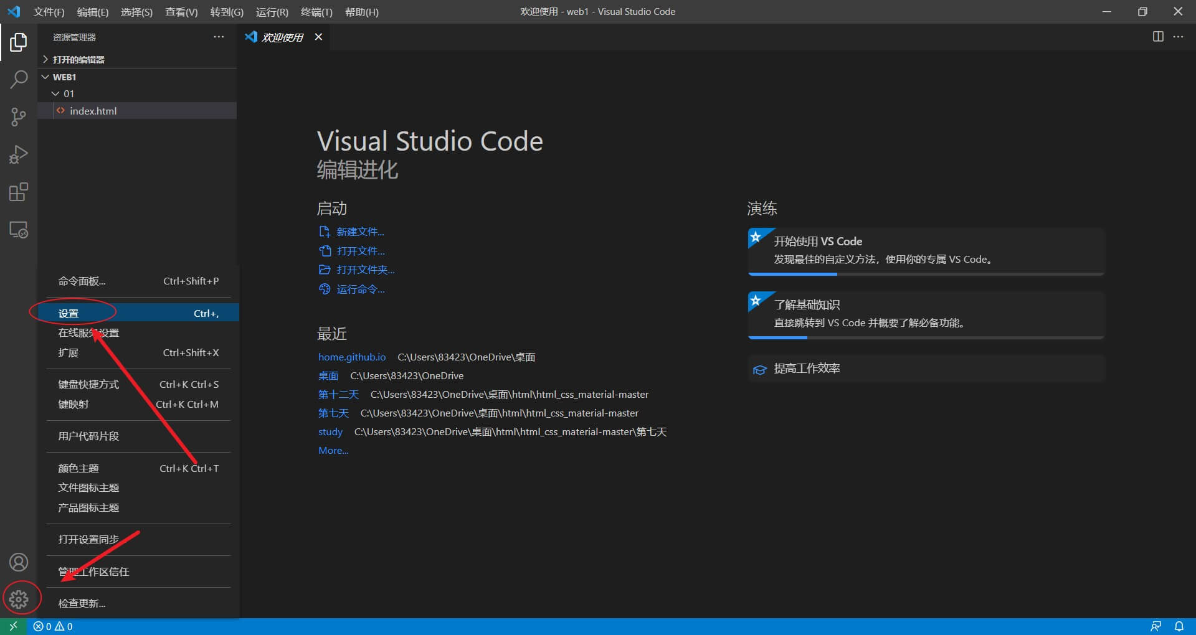Open the Run and Debug view icon
This screenshot has height=635, width=1196.
pyautogui.click(x=19, y=154)
